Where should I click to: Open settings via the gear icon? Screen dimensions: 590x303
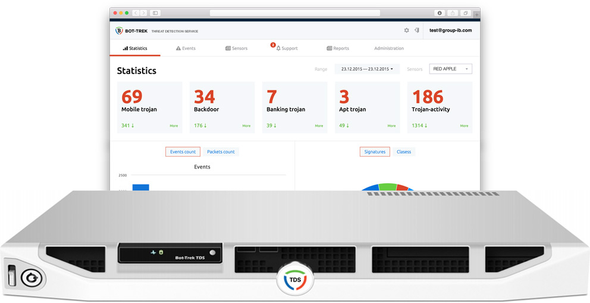click(x=406, y=30)
